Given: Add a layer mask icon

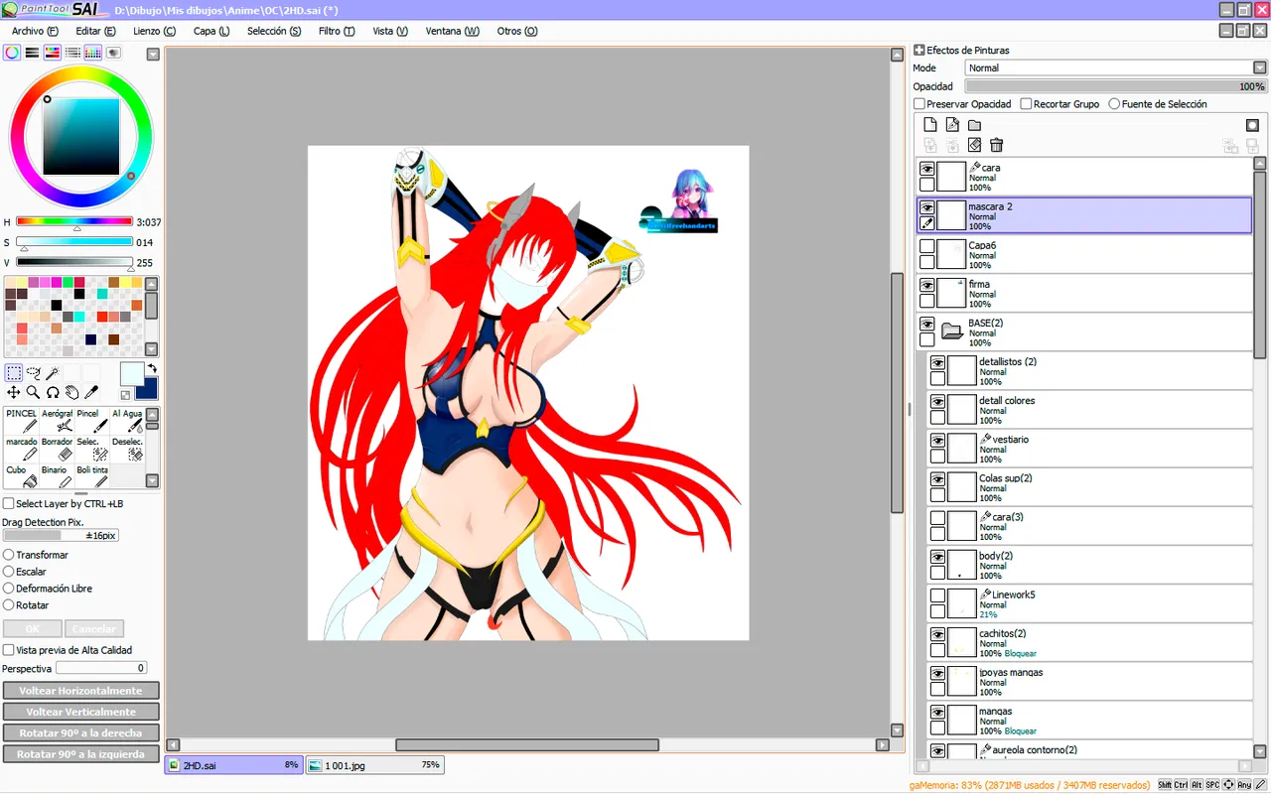Looking at the screenshot, I should click(x=1252, y=125).
